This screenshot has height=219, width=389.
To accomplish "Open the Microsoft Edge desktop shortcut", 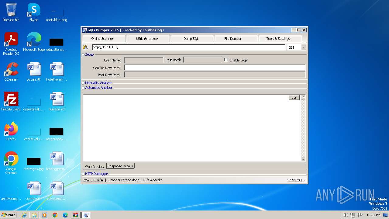I will click(x=34, y=42).
